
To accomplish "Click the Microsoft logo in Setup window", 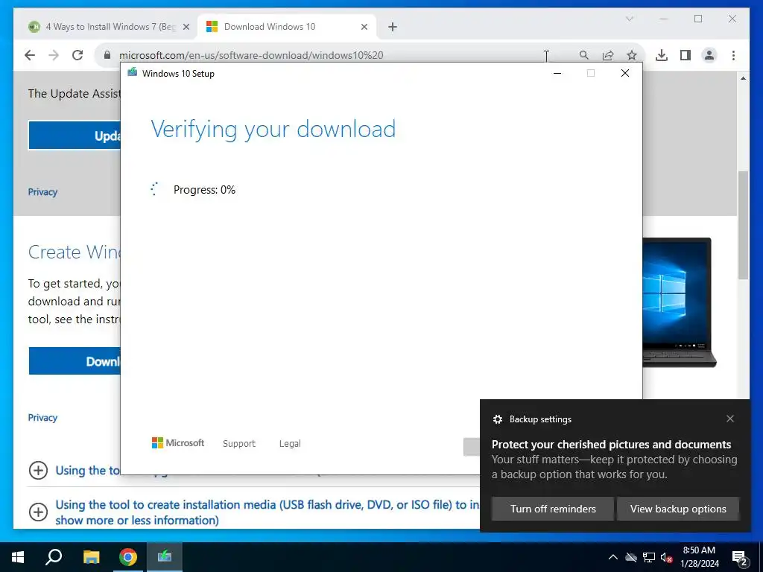I will click(178, 442).
